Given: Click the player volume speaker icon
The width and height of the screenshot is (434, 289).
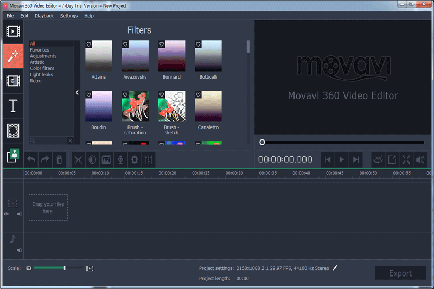Looking at the screenshot, I should tap(420, 159).
